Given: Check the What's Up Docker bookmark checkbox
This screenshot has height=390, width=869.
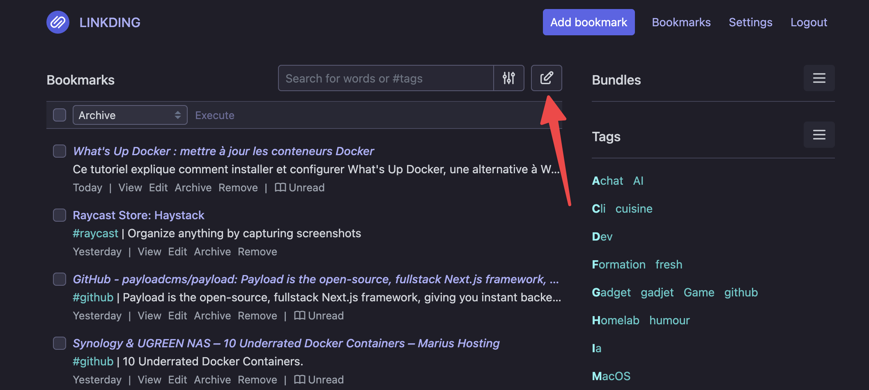Looking at the screenshot, I should coord(60,151).
